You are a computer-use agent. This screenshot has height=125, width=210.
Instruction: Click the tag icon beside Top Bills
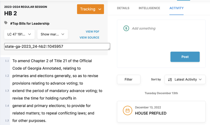tap(6, 23)
